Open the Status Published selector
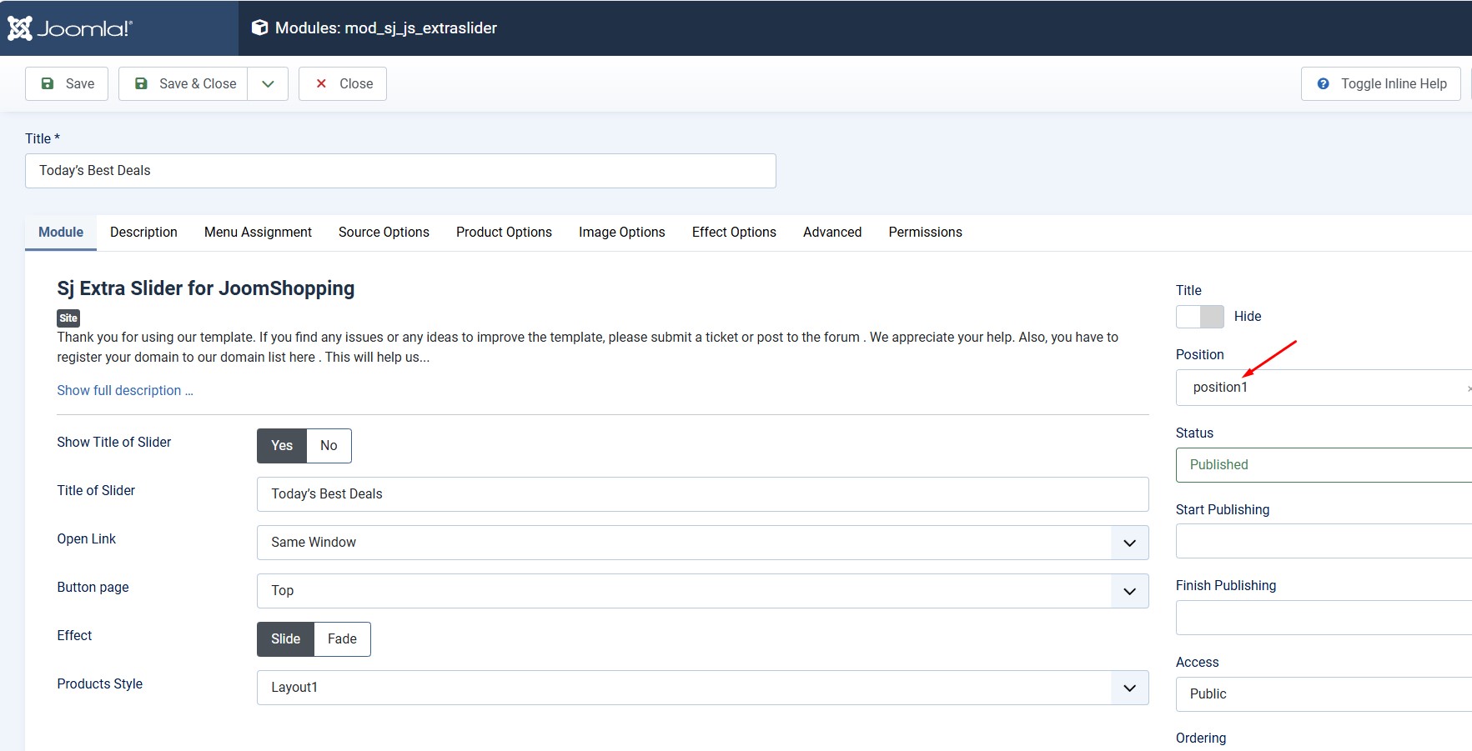Screen dimensions: 1472x751 1323,465
